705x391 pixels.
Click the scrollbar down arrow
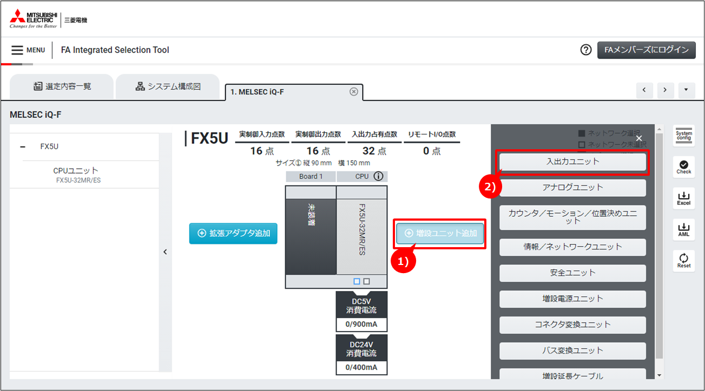click(658, 375)
